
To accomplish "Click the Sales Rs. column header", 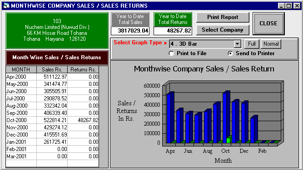I will point(52,70).
